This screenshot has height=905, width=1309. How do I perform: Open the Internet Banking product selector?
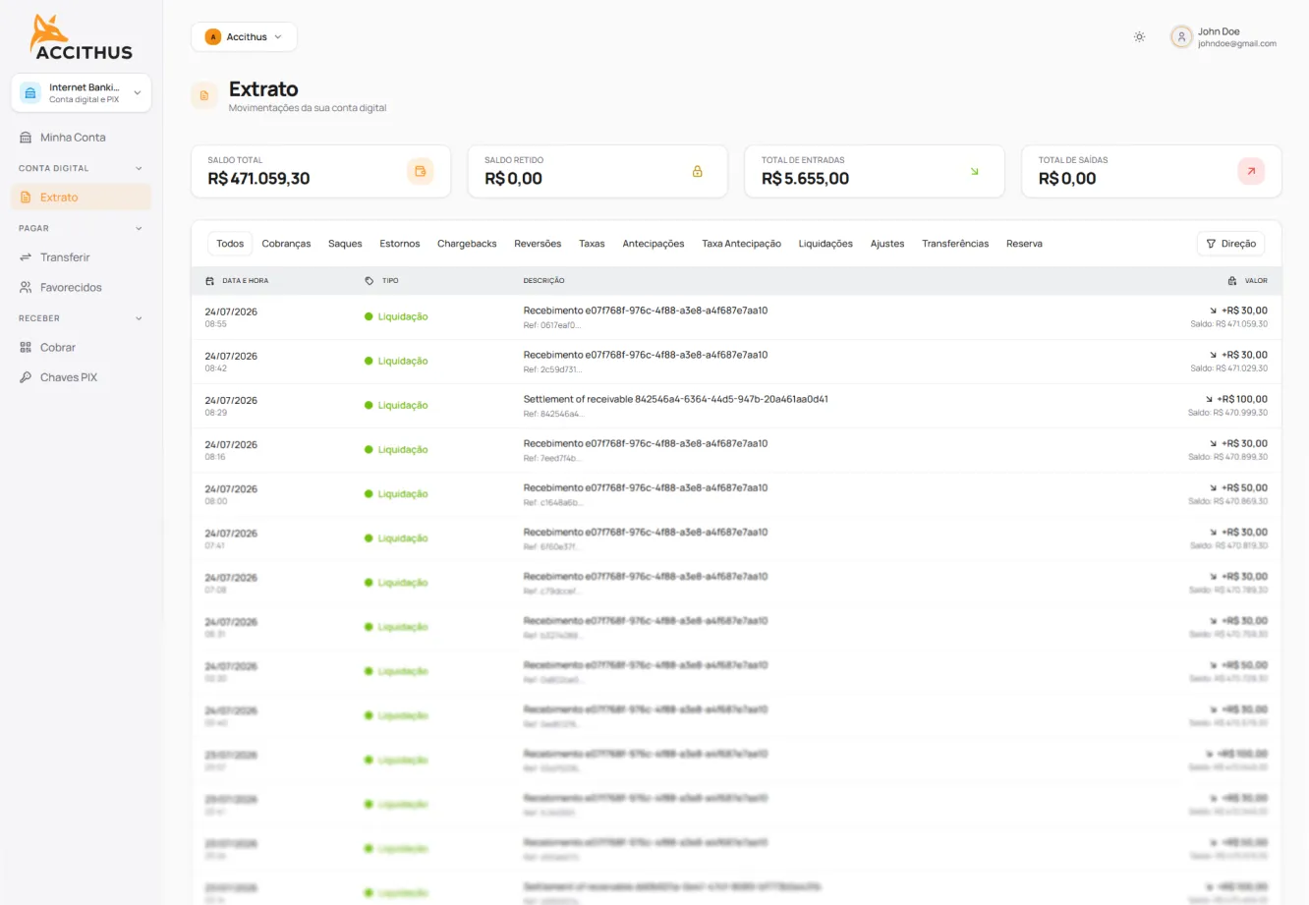point(82,93)
